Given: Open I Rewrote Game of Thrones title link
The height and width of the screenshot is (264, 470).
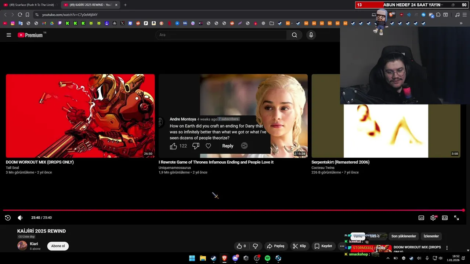Looking at the screenshot, I should pyautogui.click(x=216, y=162).
